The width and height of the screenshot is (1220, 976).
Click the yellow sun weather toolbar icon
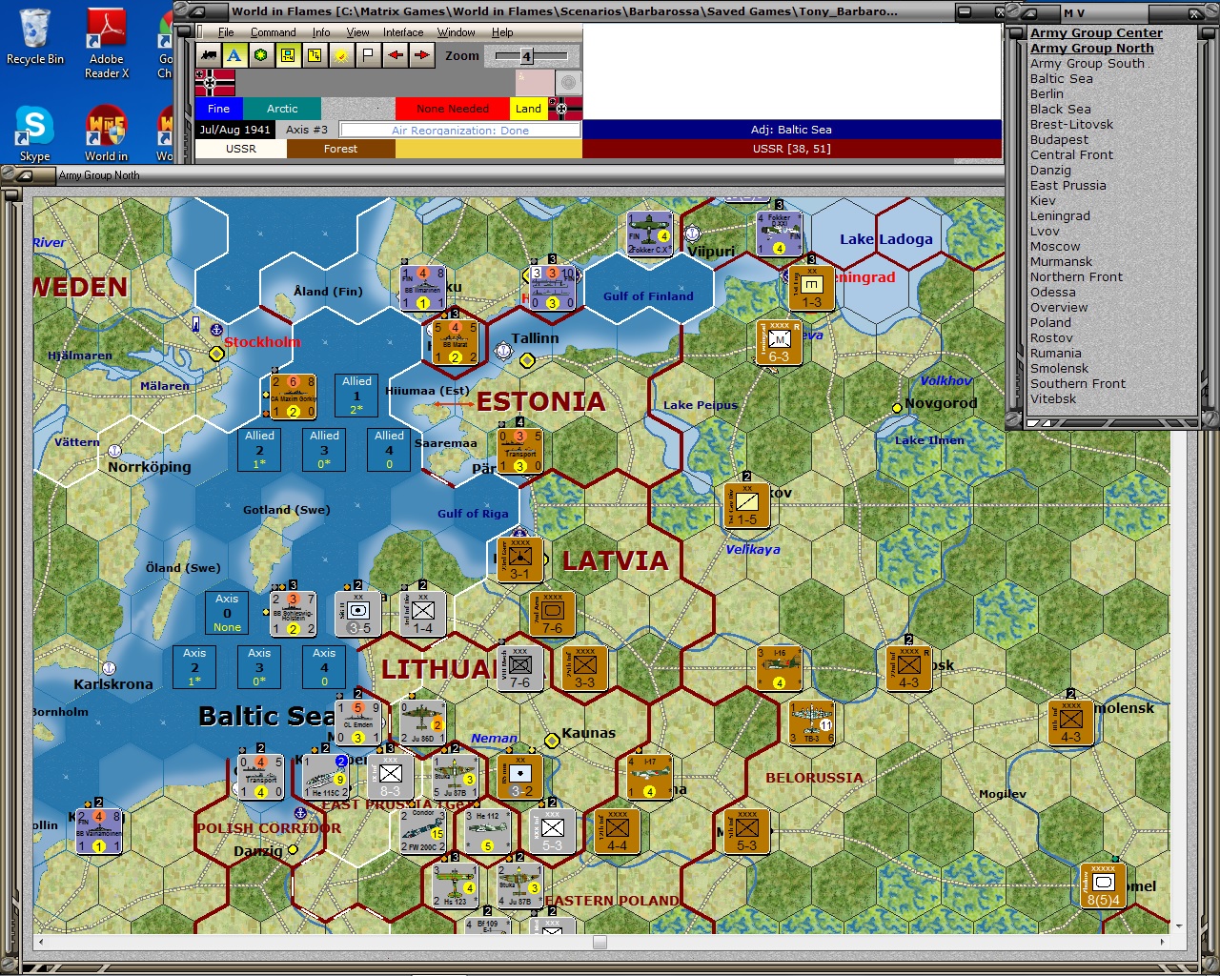pyautogui.click(x=341, y=55)
